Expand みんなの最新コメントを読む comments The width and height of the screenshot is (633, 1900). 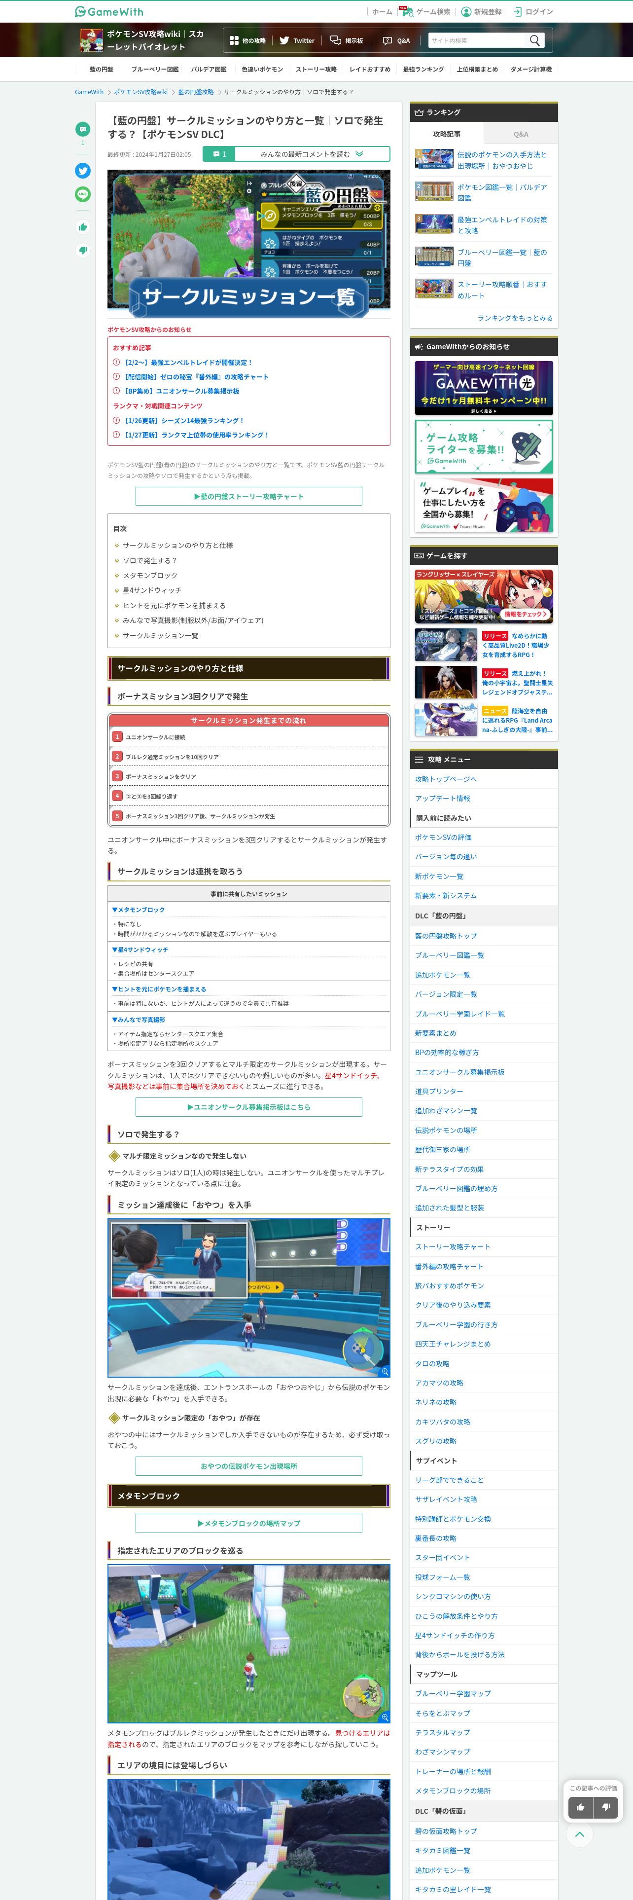coord(296,154)
